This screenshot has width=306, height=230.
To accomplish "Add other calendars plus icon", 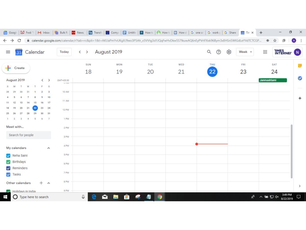I will tap(41, 183).
